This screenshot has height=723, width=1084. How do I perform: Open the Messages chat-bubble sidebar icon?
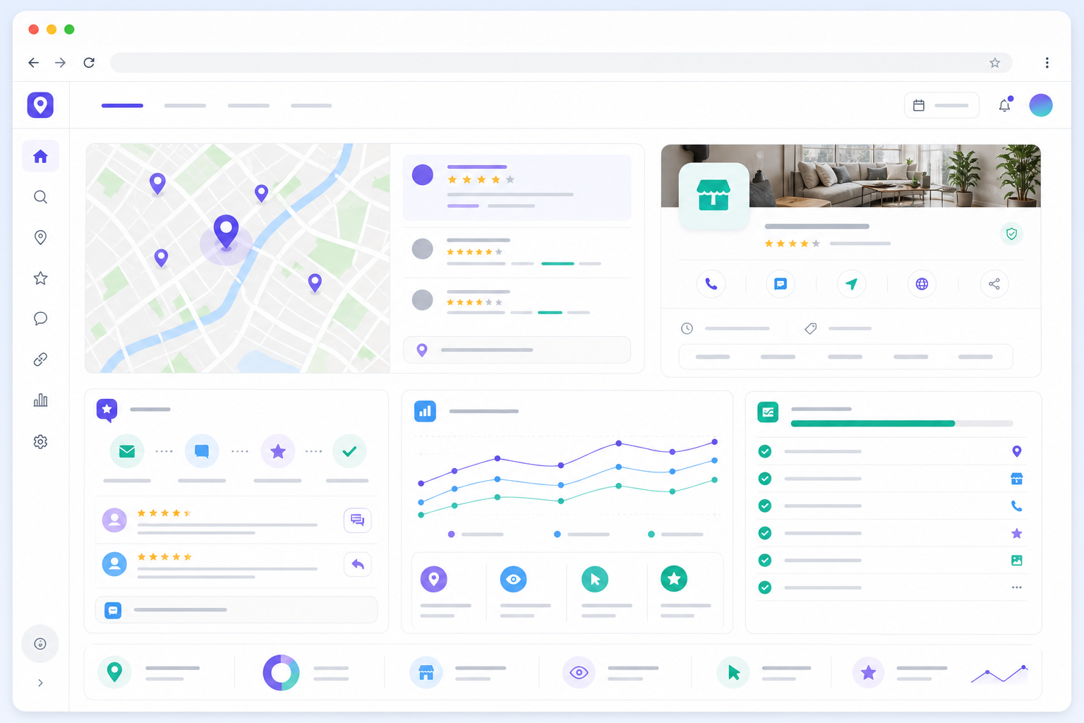coord(40,318)
